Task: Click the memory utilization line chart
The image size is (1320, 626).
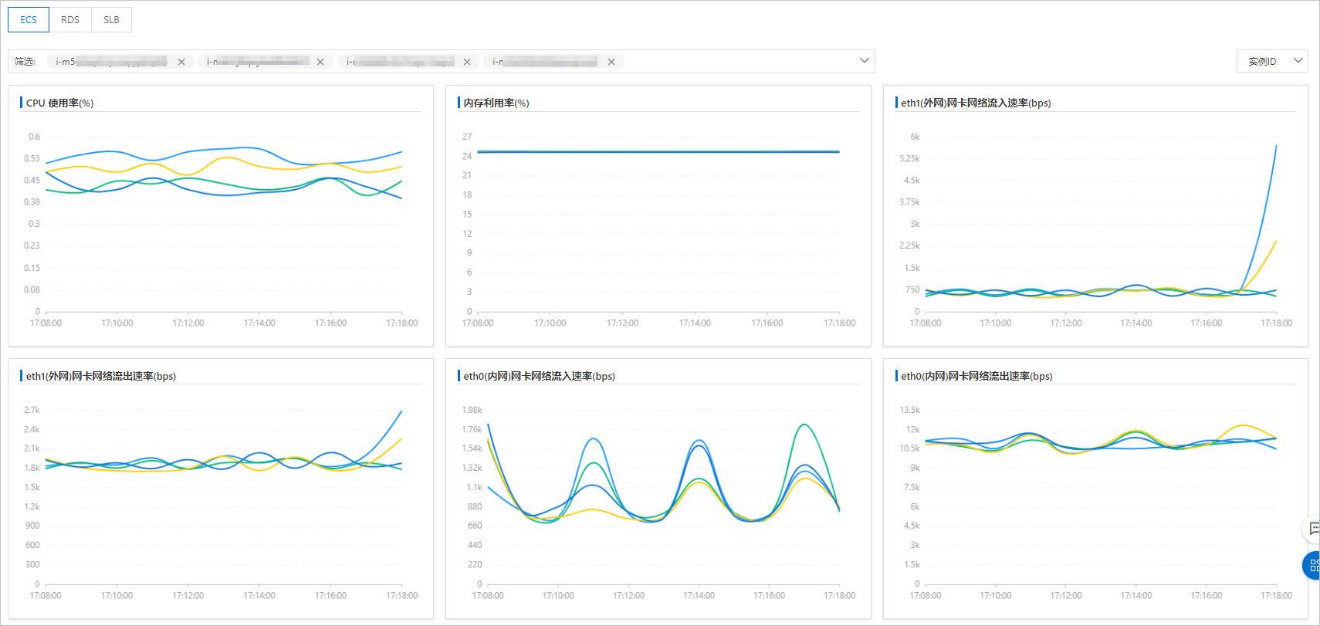Action: 658,152
